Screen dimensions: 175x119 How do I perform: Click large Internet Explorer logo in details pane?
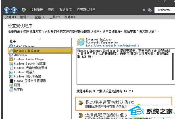coord(81,42)
